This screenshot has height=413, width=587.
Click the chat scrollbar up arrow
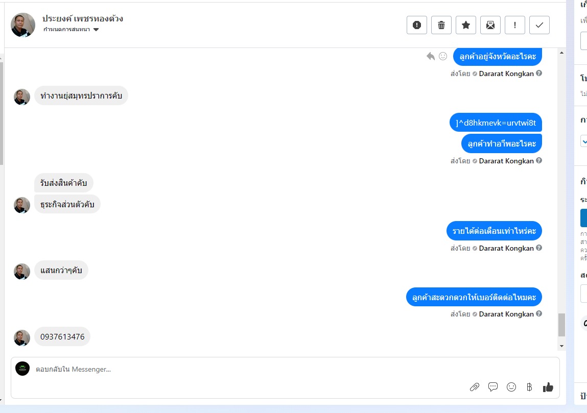[561, 53]
